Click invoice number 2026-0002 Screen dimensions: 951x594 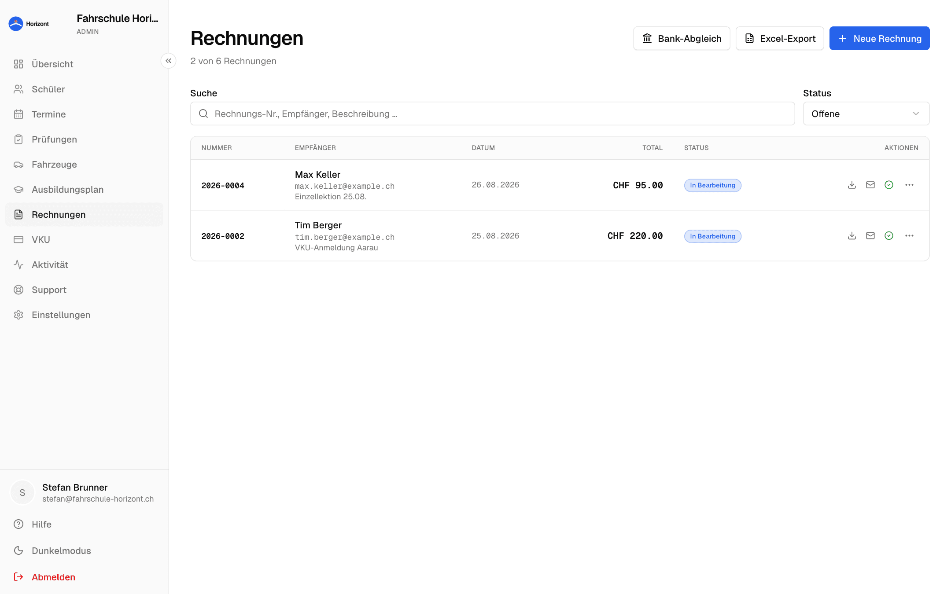tap(223, 236)
